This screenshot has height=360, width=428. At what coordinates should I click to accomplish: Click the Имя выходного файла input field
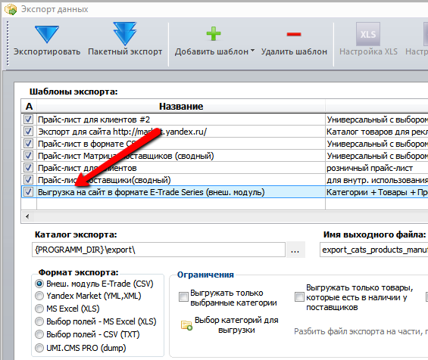tap(374, 250)
